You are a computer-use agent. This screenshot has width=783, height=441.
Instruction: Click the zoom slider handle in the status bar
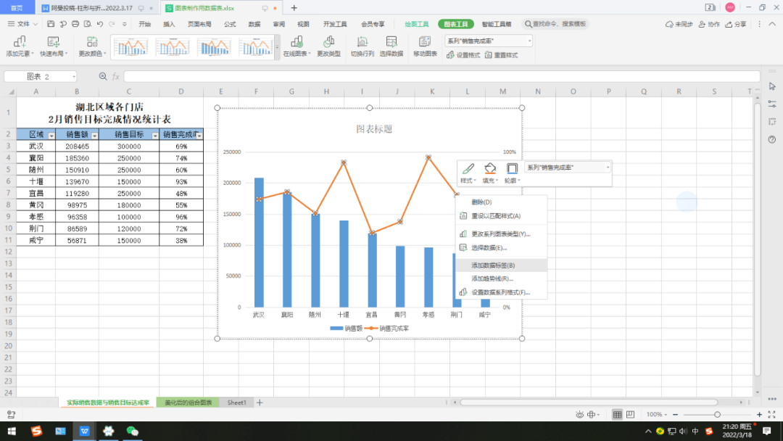click(717, 414)
